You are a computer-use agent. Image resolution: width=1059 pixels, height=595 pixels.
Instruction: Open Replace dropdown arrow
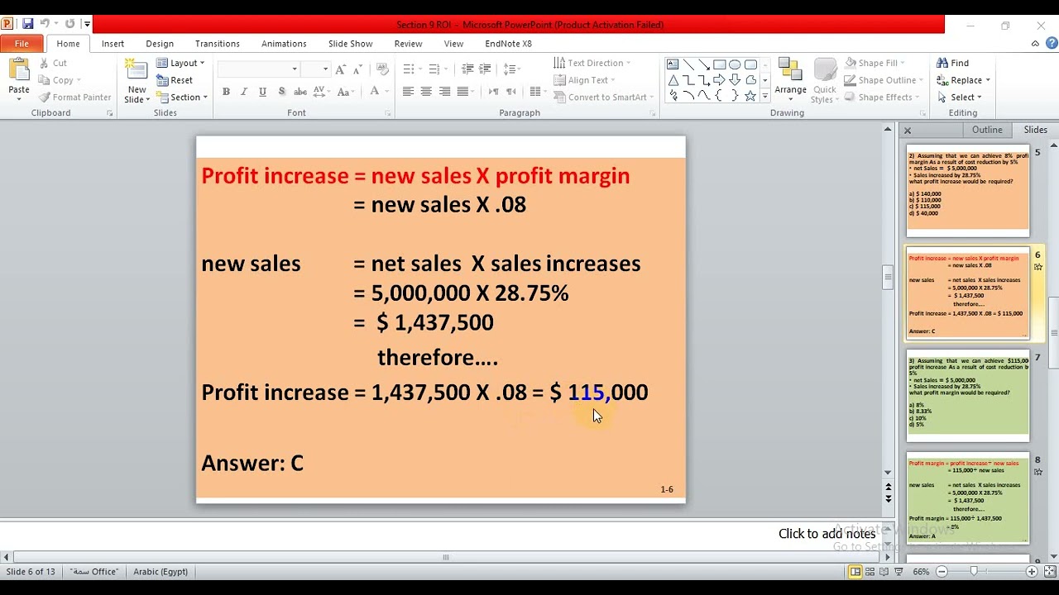tap(988, 80)
